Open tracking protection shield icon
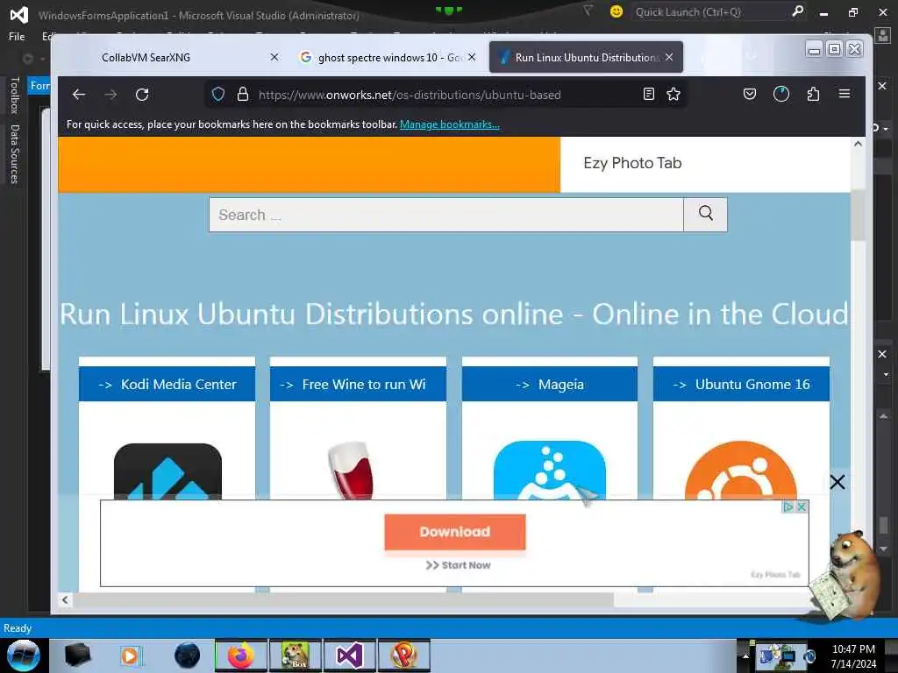 [218, 95]
